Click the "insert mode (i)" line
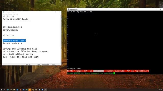This screenshot has height=91, width=163. 12,43
